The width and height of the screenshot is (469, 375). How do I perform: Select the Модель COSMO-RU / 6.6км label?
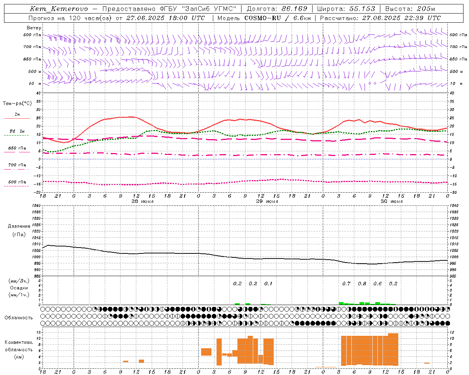click(264, 18)
